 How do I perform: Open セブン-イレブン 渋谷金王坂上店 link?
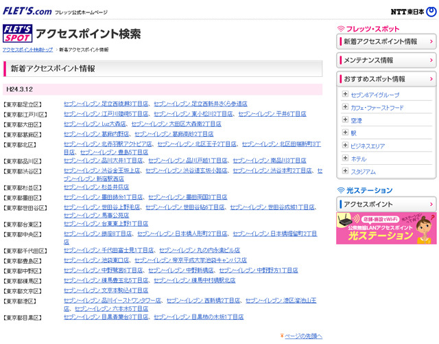[102, 171]
